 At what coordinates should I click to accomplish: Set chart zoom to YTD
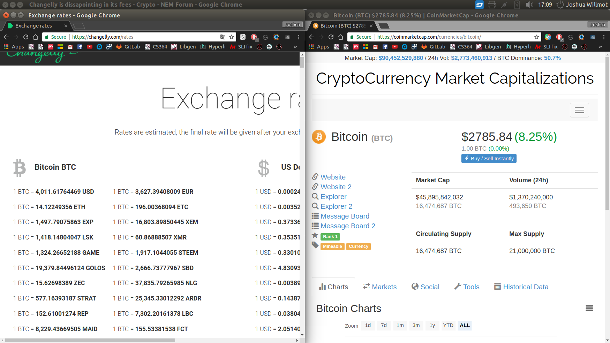[x=448, y=325]
